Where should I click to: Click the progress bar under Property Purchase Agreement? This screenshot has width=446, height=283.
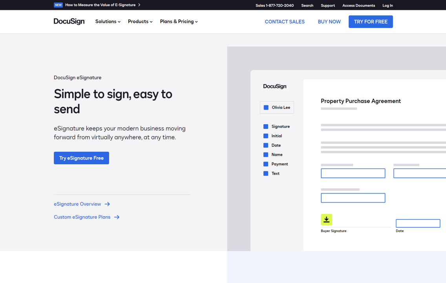click(338, 108)
